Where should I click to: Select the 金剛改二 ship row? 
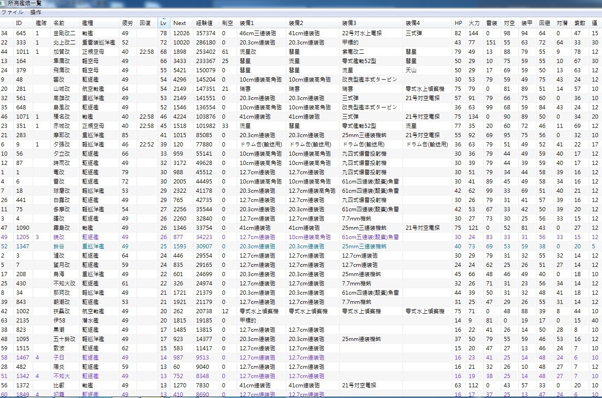(63, 33)
